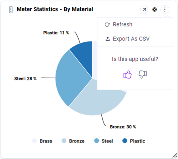178x159 pixels.
Task: Click the thumbs up icon
Action: [x=127, y=75]
